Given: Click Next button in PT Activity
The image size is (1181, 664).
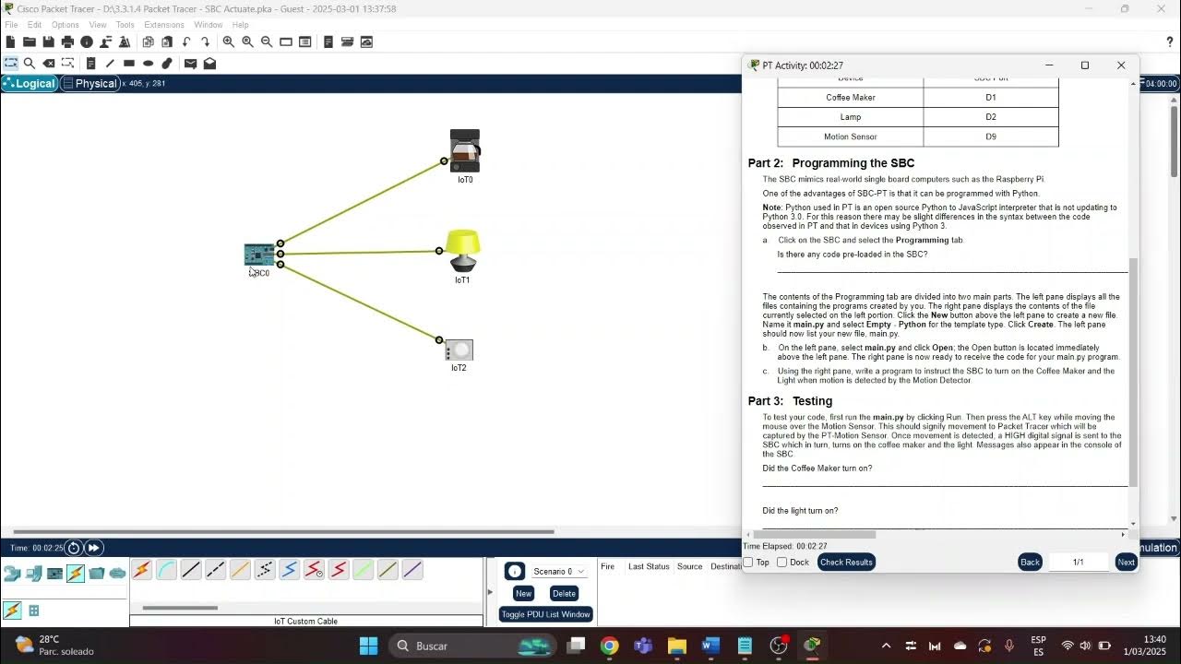Looking at the screenshot, I should [1126, 563].
